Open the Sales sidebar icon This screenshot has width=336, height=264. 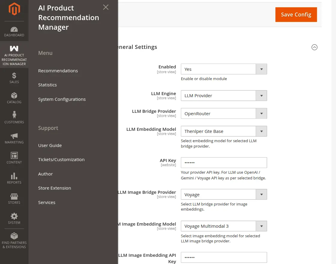(14, 78)
